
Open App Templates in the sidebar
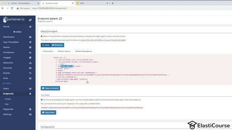click(11, 42)
